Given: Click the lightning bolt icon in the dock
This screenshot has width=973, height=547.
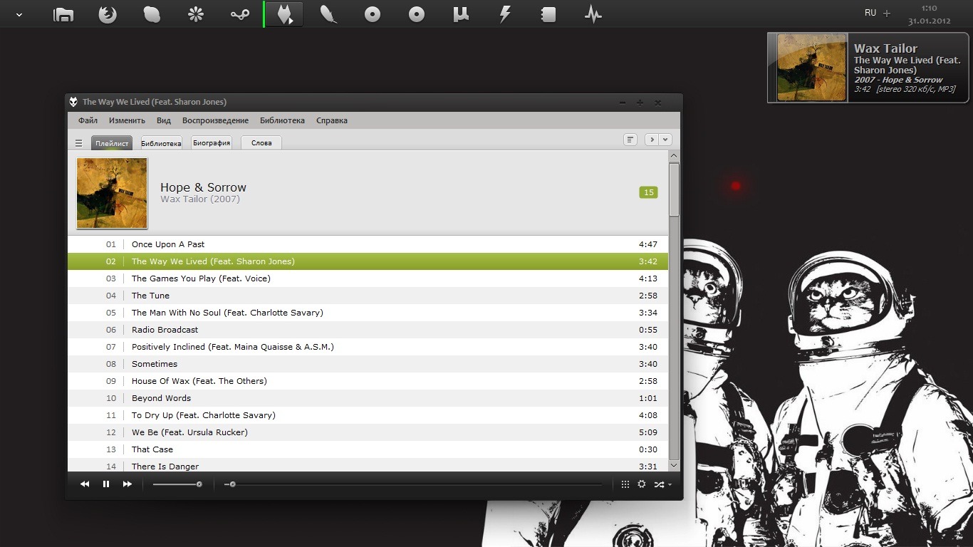Looking at the screenshot, I should 505,14.
